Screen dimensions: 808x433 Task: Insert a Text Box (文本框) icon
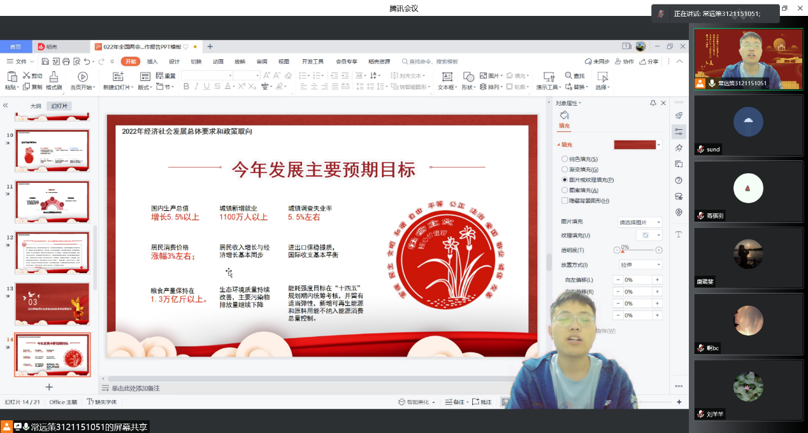(x=447, y=77)
